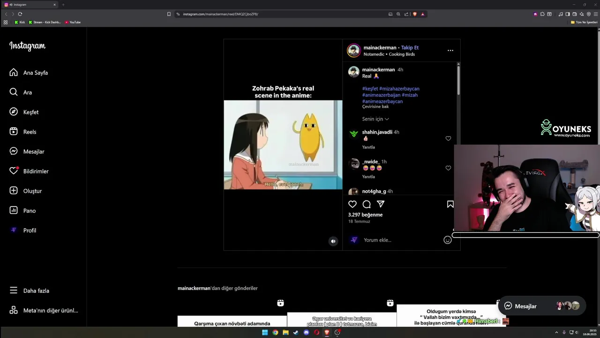
Task: Open Reels from the sidebar
Action: click(x=23, y=132)
